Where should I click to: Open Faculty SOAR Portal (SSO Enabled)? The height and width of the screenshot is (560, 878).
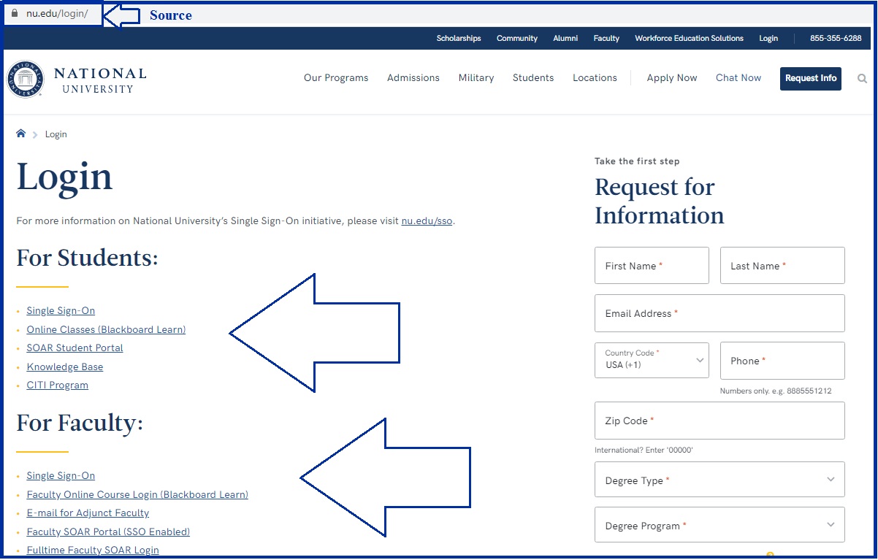pyautogui.click(x=108, y=532)
